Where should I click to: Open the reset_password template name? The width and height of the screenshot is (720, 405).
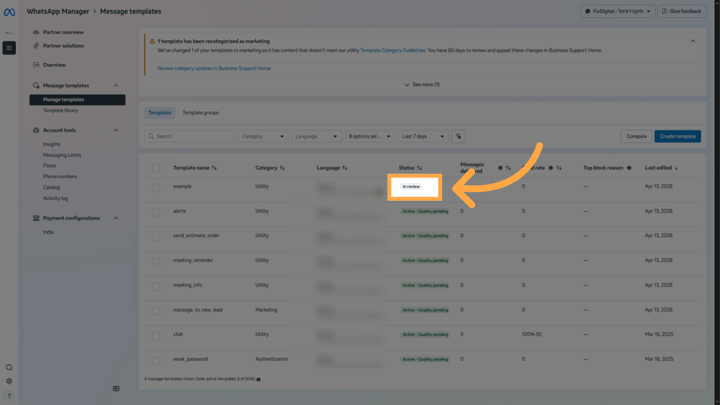tap(190, 359)
